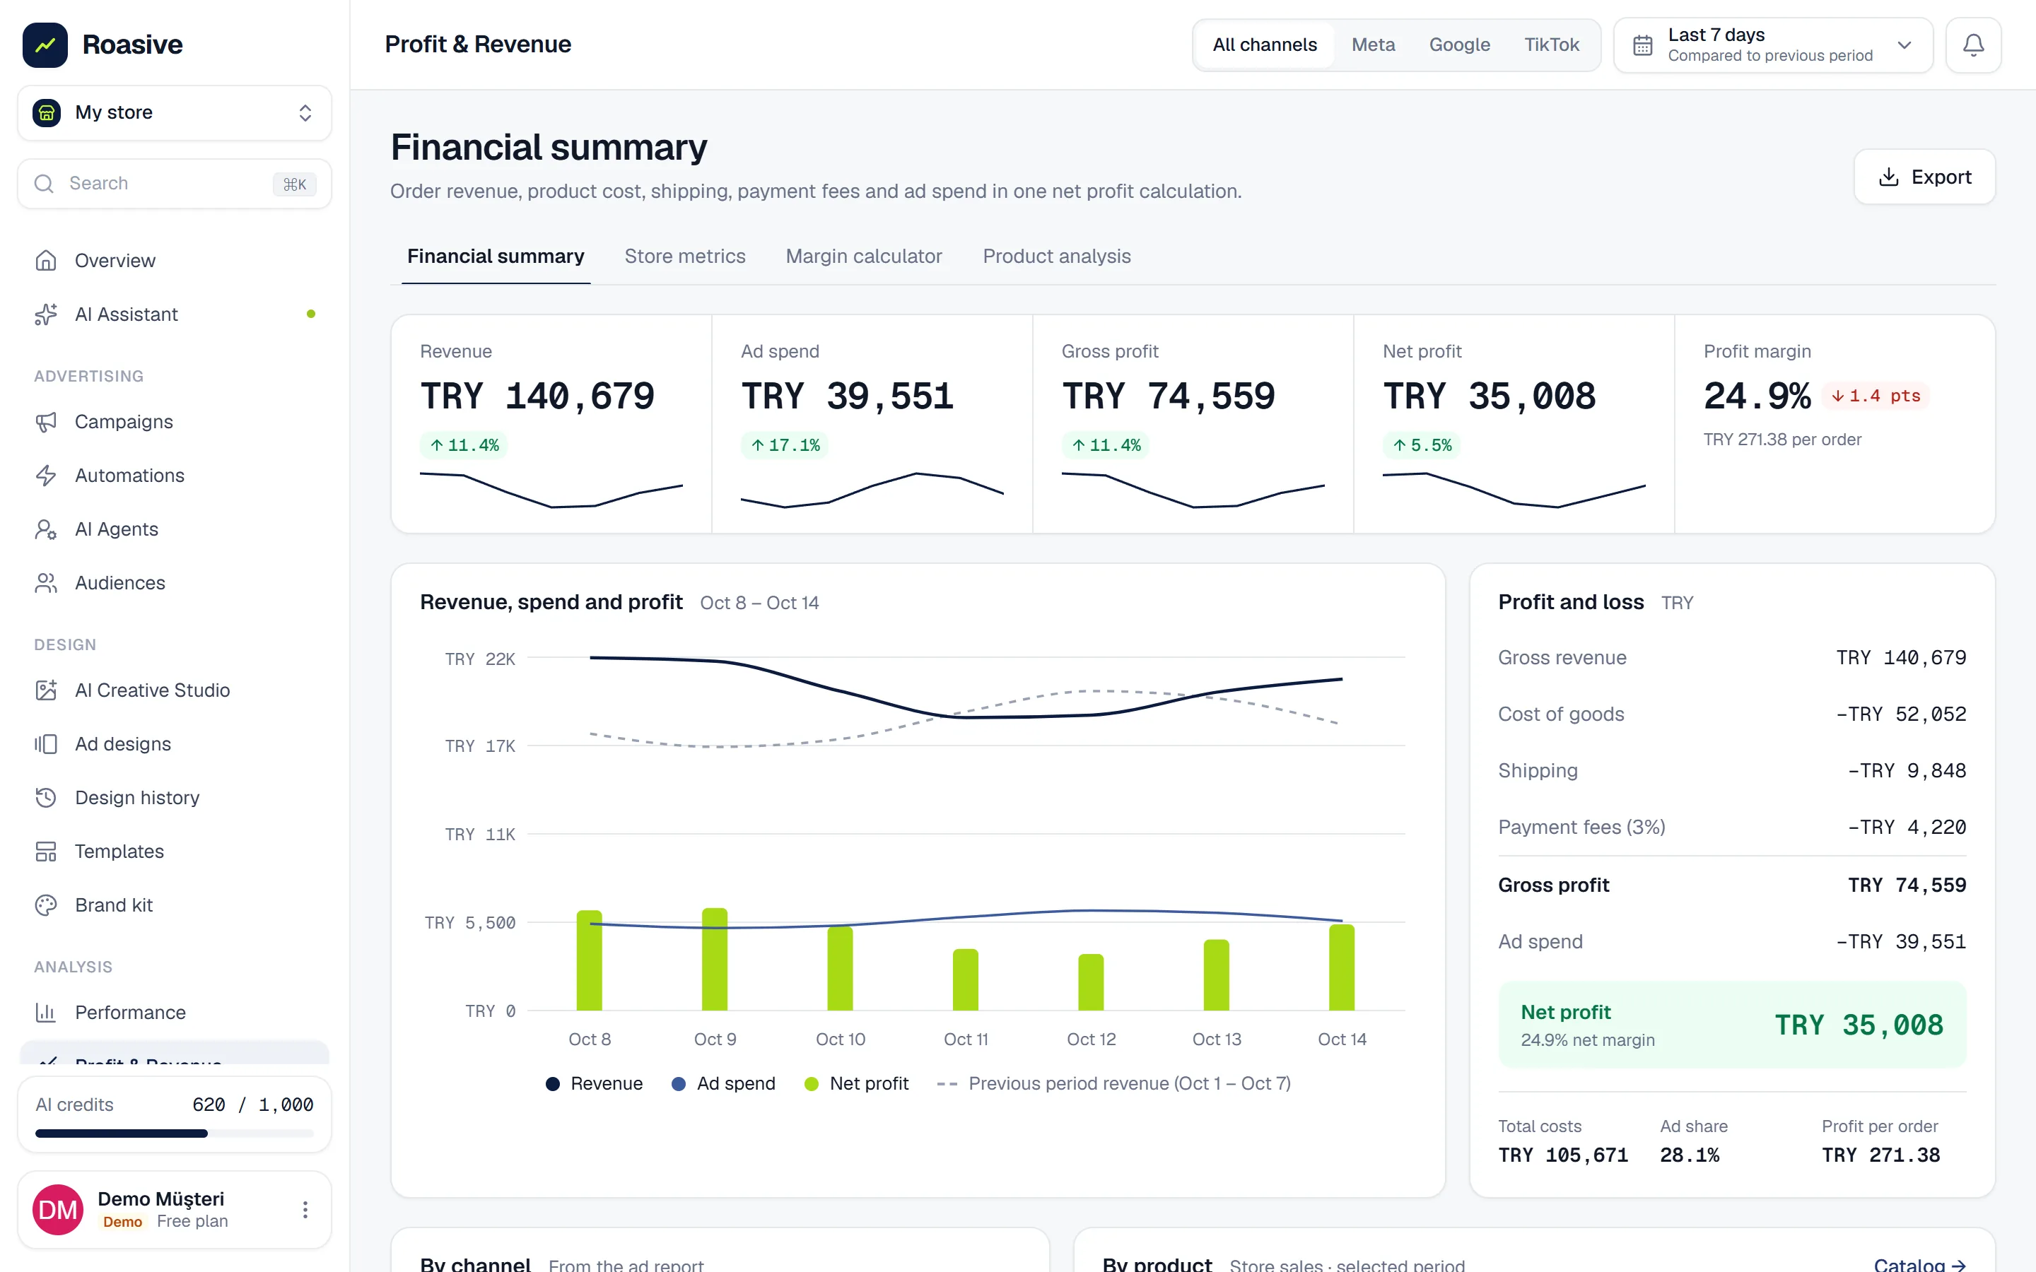Click the sidebar Search field

(174, 184)
